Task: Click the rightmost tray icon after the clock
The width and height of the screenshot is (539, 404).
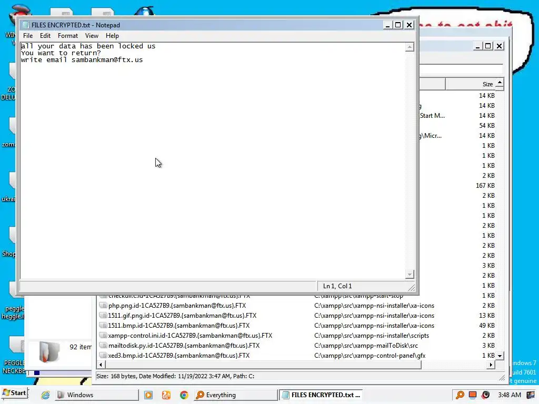Action: click(531, 395)
